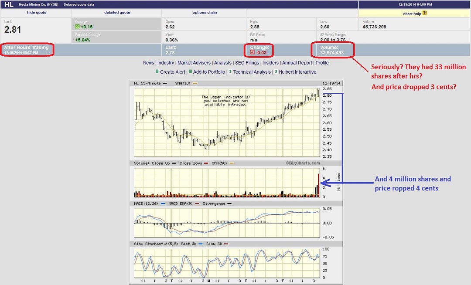This screenshot has width=471, height=285.
Task: Click the Delayed quote data label
Action: tap(78, 4)
